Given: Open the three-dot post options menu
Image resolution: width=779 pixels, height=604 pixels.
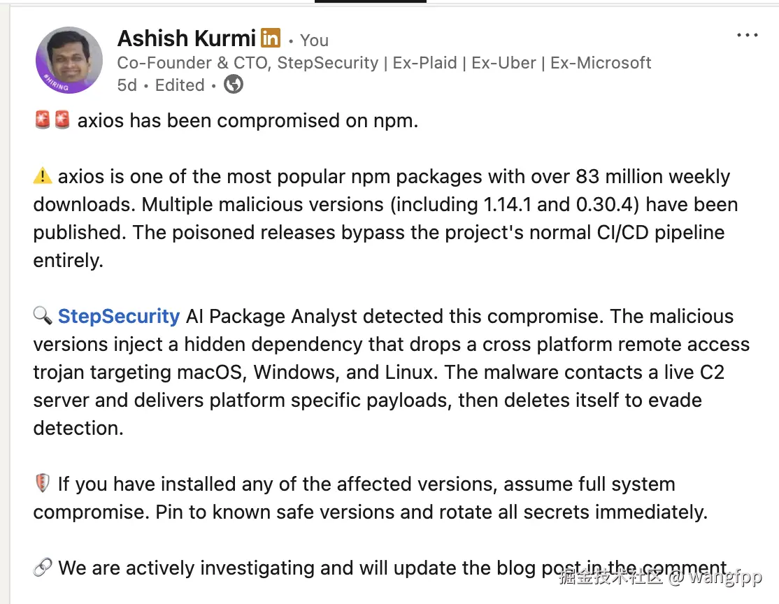Looking at the screenshot, I should 747,36.
